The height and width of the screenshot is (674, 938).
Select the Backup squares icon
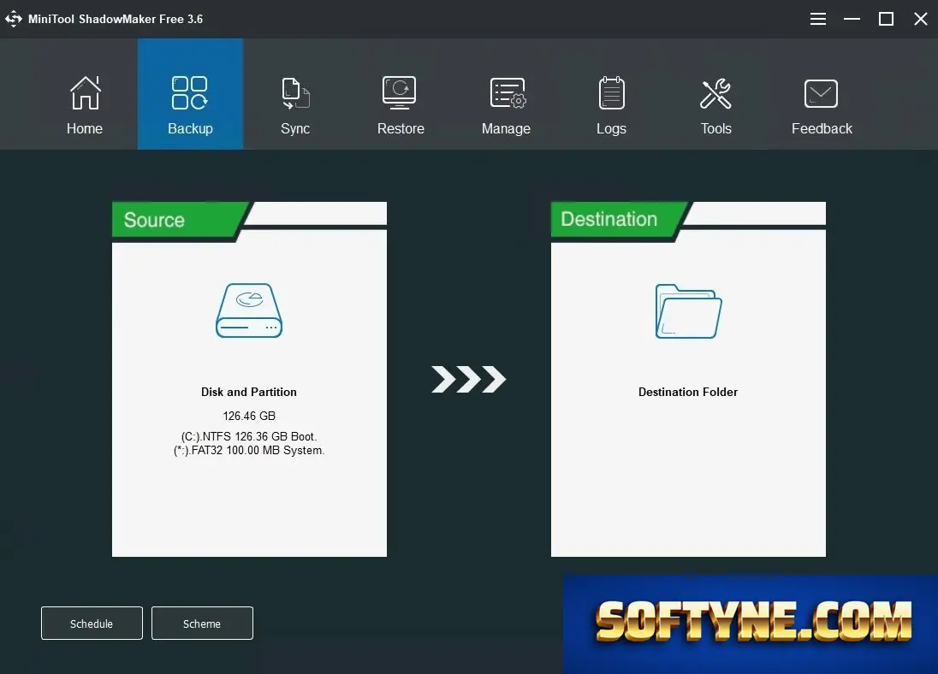(190, 92)
